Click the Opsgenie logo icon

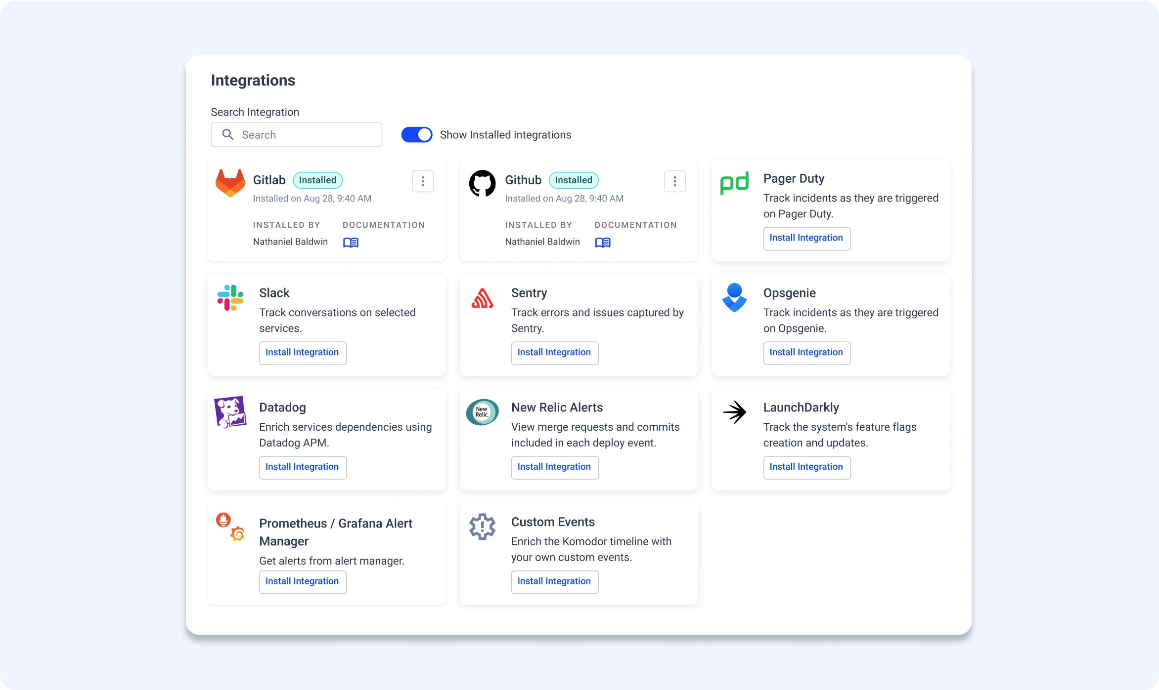pyautogui.click(x=734, y=297)
